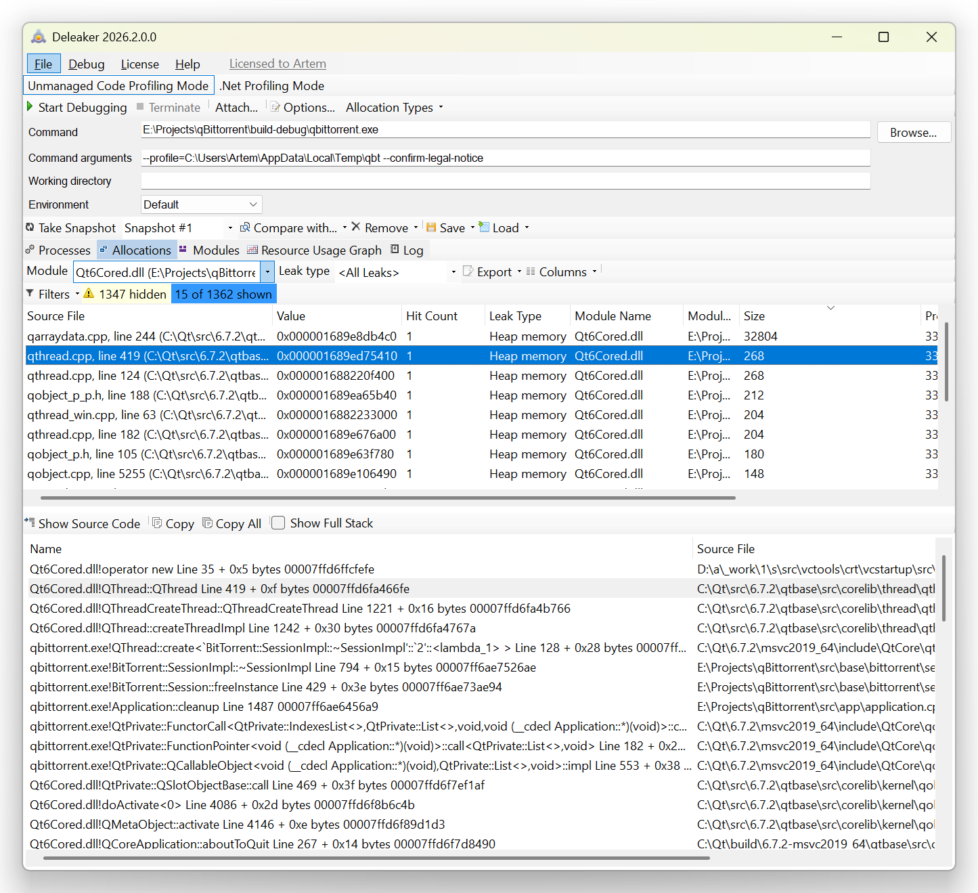
Task: Click the Application::cleanup Line 1487 stack frame
Action: coord(481,706)
